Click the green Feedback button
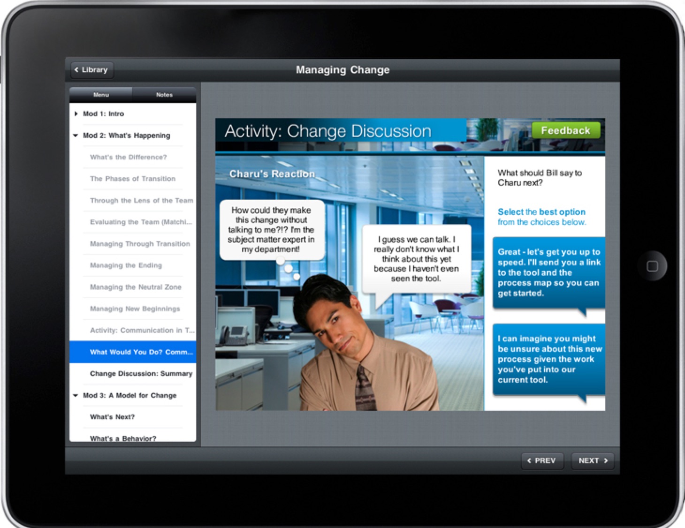The height and width of the screenshot is (528, 685). pyautogui.click(x=566, y=130)
